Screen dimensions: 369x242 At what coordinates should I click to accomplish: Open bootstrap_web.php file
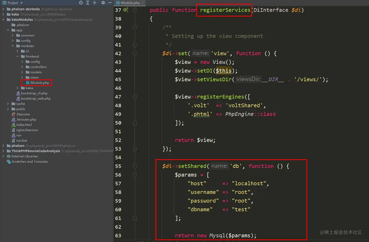33,98
